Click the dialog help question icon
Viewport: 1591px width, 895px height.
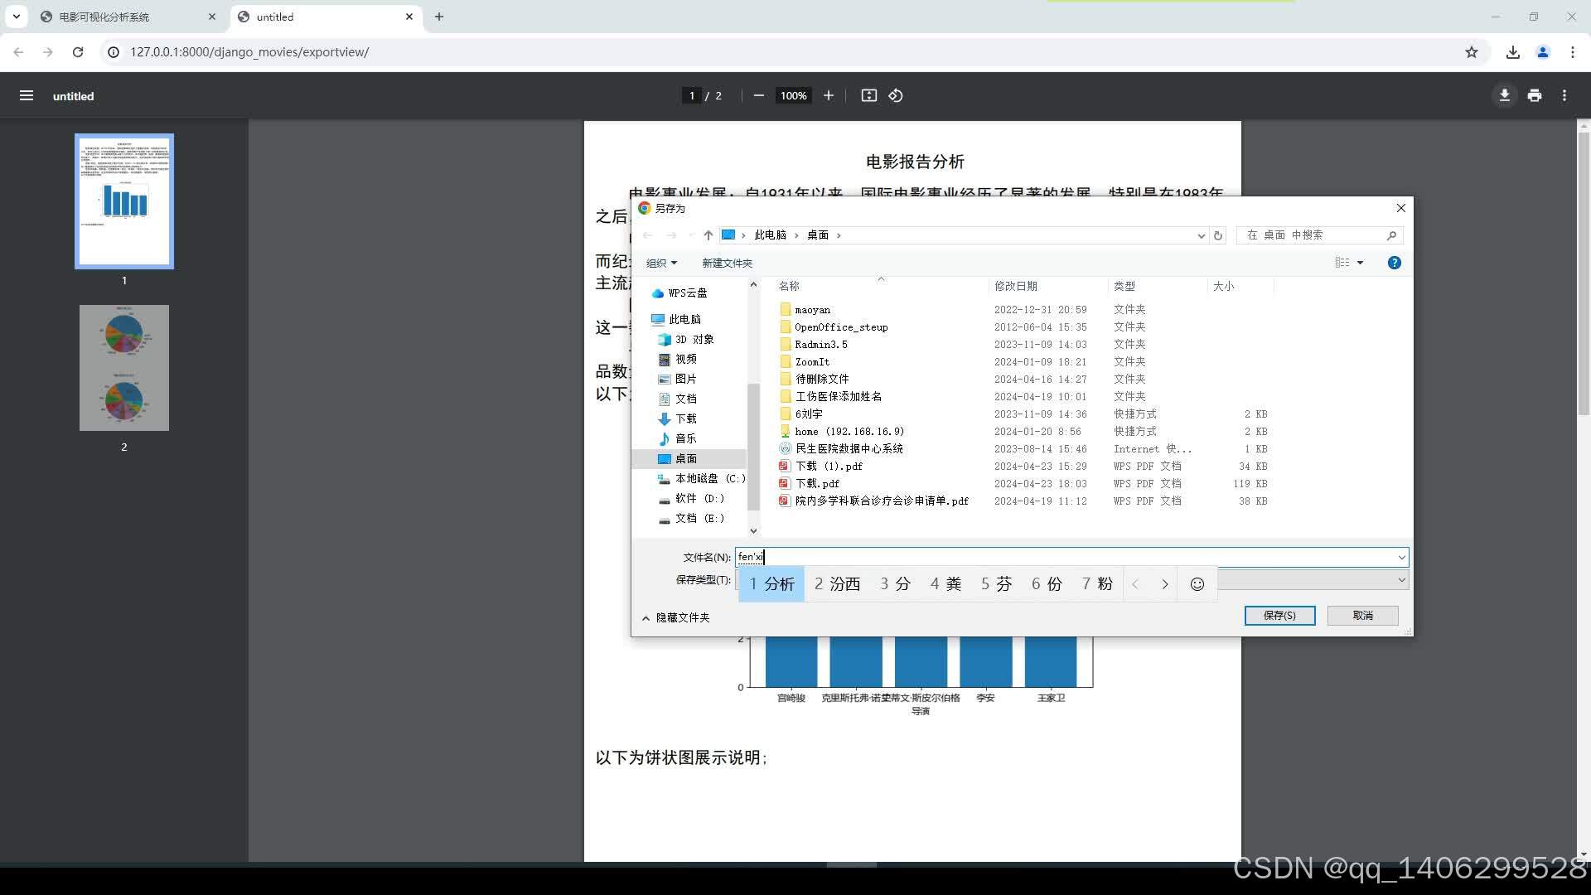1394,263
